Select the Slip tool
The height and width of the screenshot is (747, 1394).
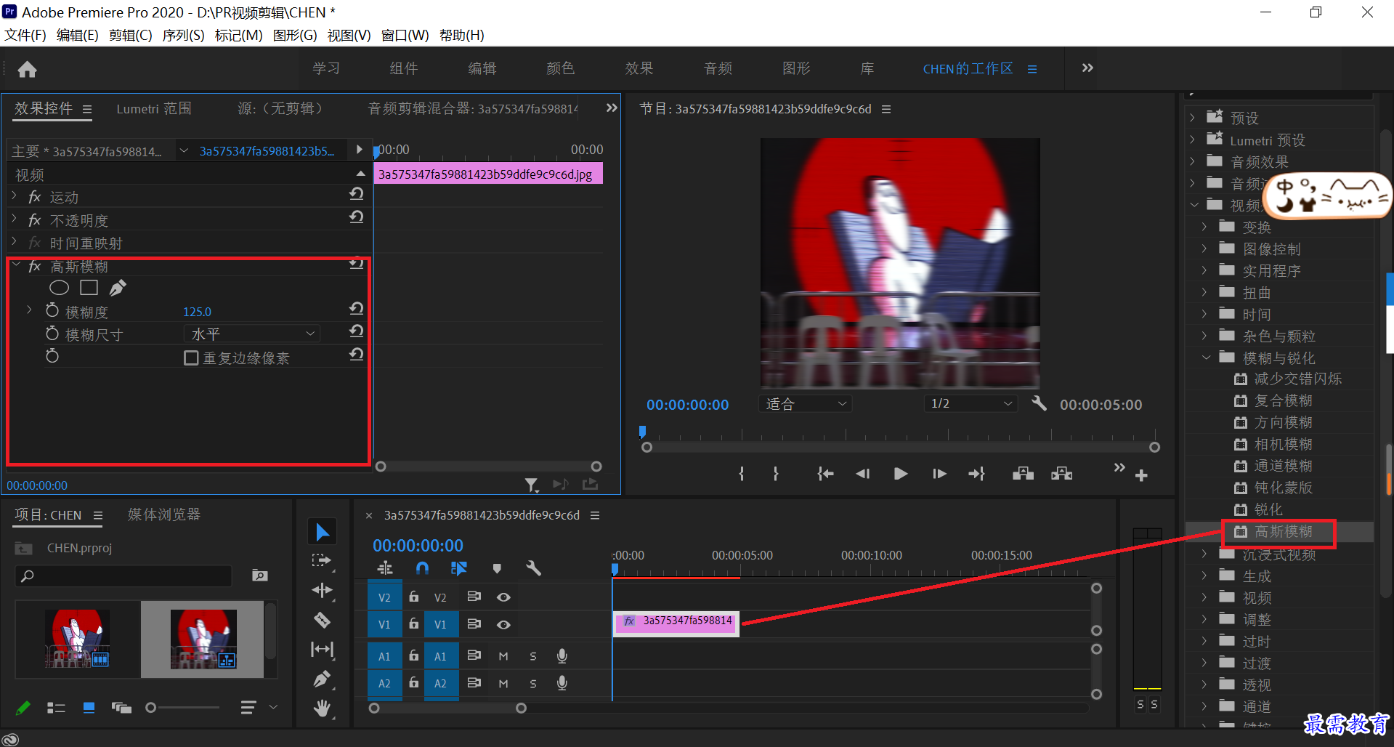pyautogui.click(x=322, y=649)
